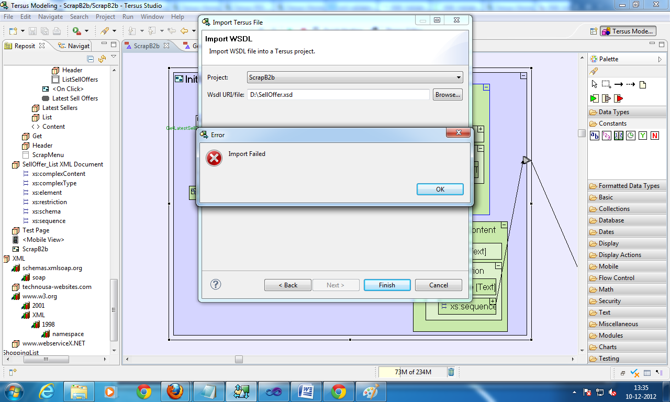The width and height of the screenshot is (670, 402).
Task: Select the gray exit slot icon
Action: (x=606, y=98)
